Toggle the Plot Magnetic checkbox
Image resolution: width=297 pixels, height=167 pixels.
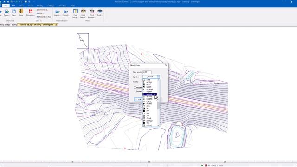(x=135, y=88)
